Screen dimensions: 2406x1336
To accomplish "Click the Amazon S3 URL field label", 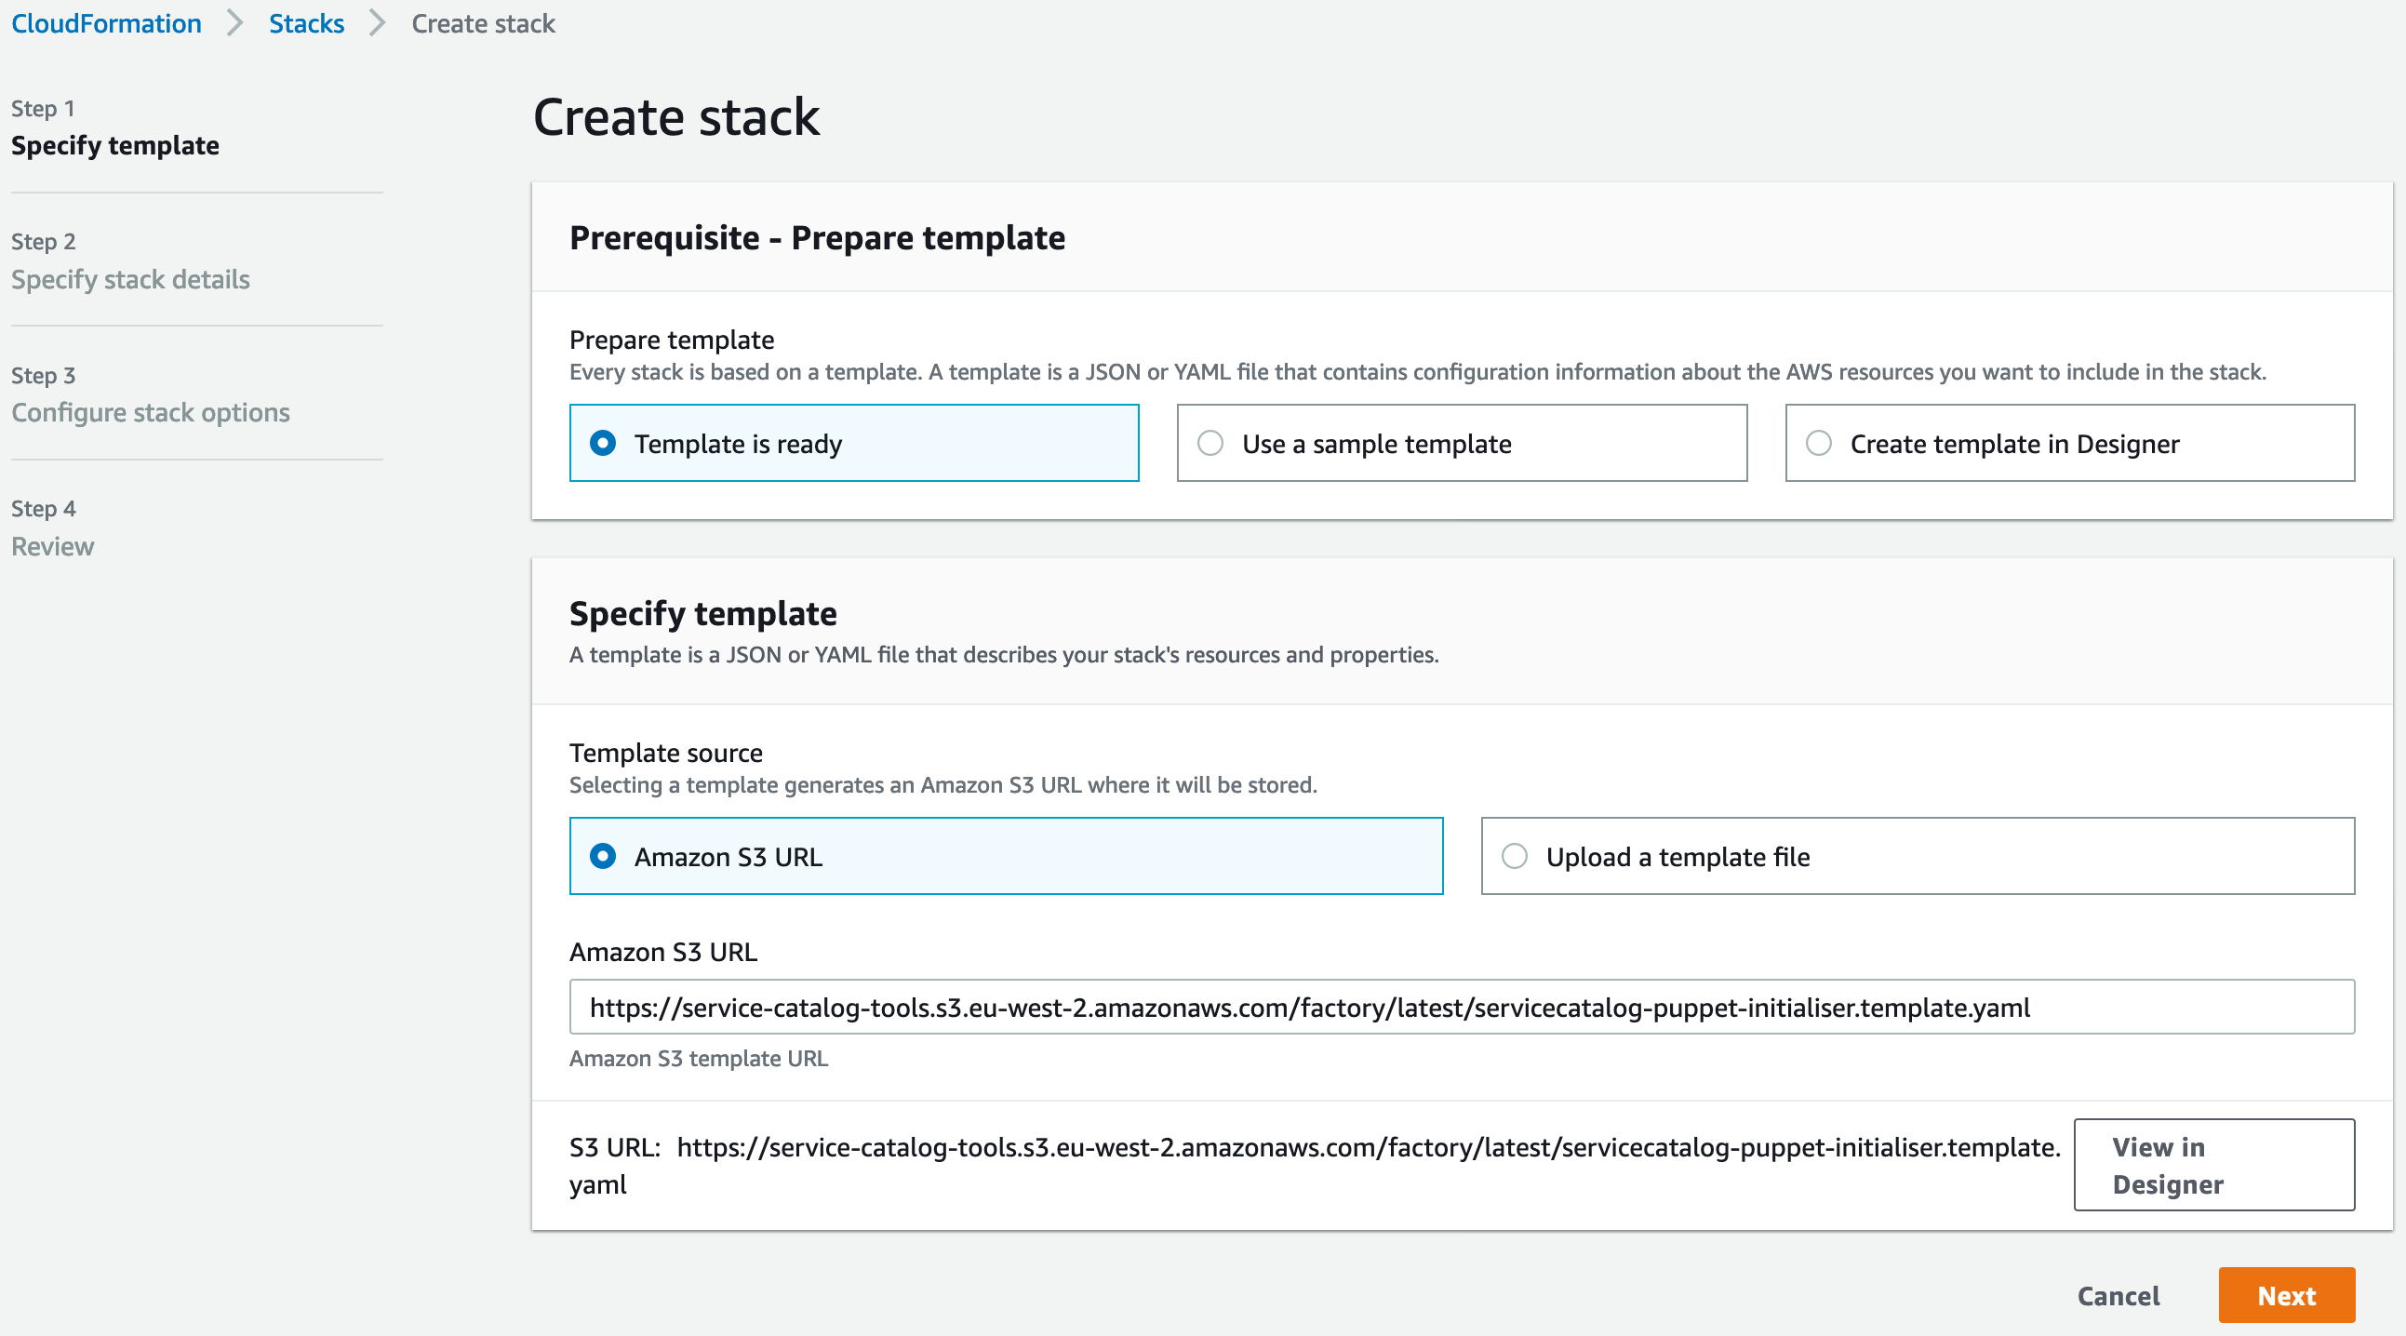I will [x=663, y=952].
